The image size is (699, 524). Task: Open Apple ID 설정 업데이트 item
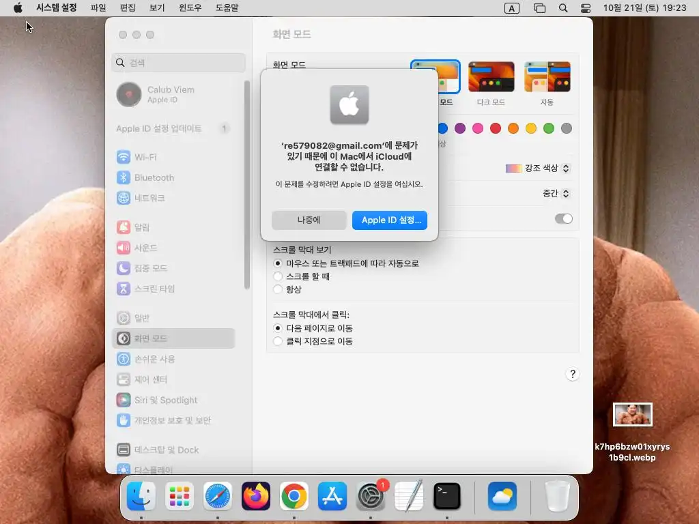click(x=174, y=129)
